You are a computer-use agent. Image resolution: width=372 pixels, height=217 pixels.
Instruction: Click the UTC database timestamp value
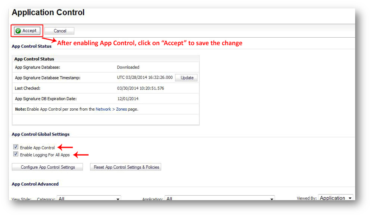(x=144, y=78)
